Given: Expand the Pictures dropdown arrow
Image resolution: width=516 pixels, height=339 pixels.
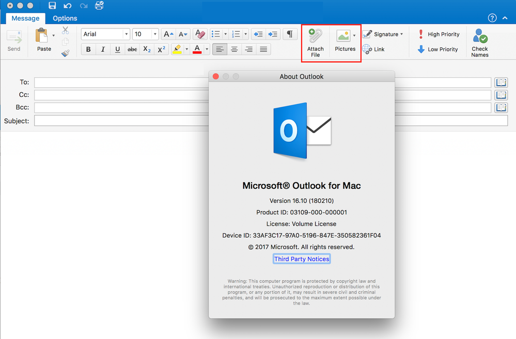Looking at the screenshot, I should click(354, 36).
